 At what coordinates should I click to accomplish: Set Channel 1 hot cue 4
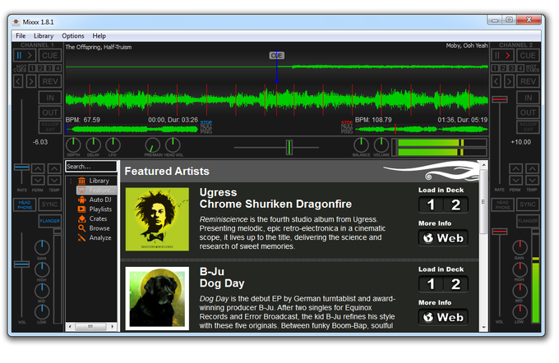58,68
